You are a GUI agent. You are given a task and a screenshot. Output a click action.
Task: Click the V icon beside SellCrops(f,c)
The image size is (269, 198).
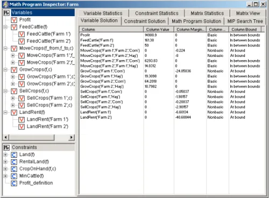coord(14,91)
